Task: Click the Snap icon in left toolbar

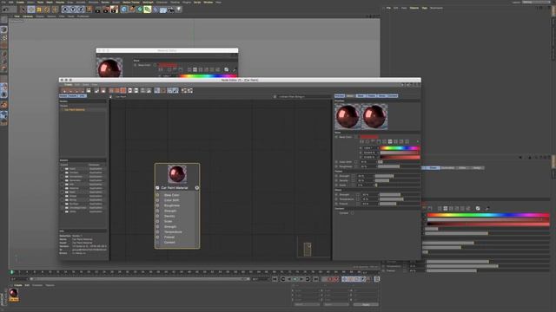Action: 3,105
